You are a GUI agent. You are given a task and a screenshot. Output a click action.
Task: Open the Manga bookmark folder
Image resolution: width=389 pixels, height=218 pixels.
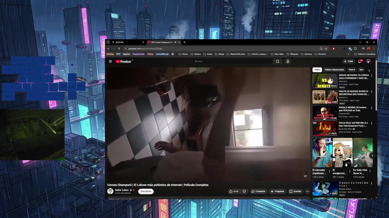point(219,54)
